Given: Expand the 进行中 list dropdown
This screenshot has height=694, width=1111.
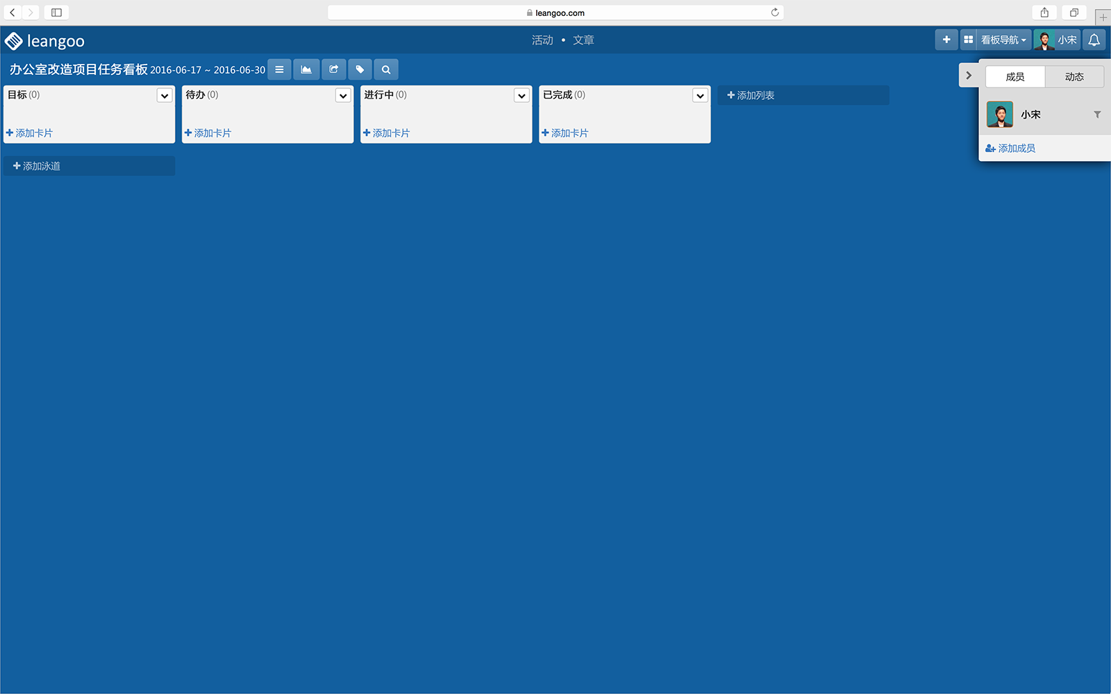Looking at the screenshot, I should click(x=521, y=96).
